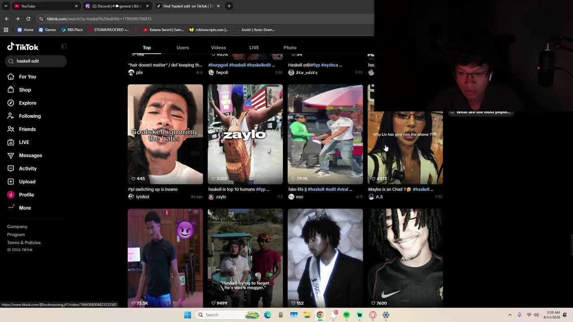Play 'Haskell trying to forget' video
The width and height of the screenshot is (573, 322).
point(245,258)
